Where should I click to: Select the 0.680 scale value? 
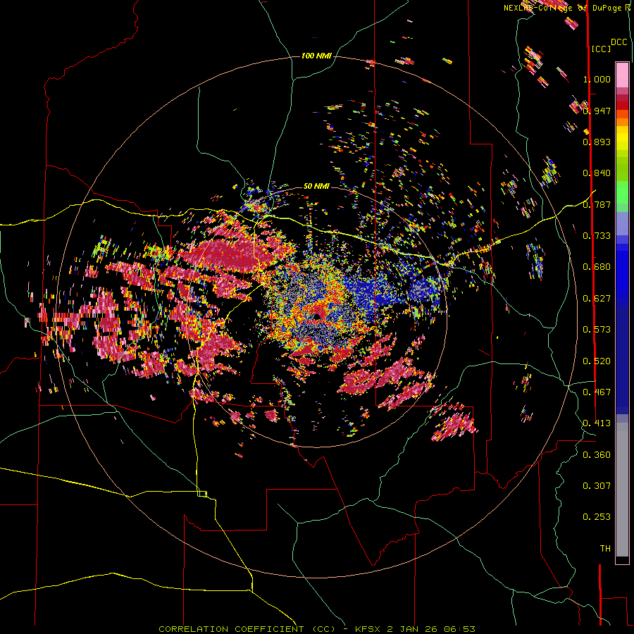[597, 267]
